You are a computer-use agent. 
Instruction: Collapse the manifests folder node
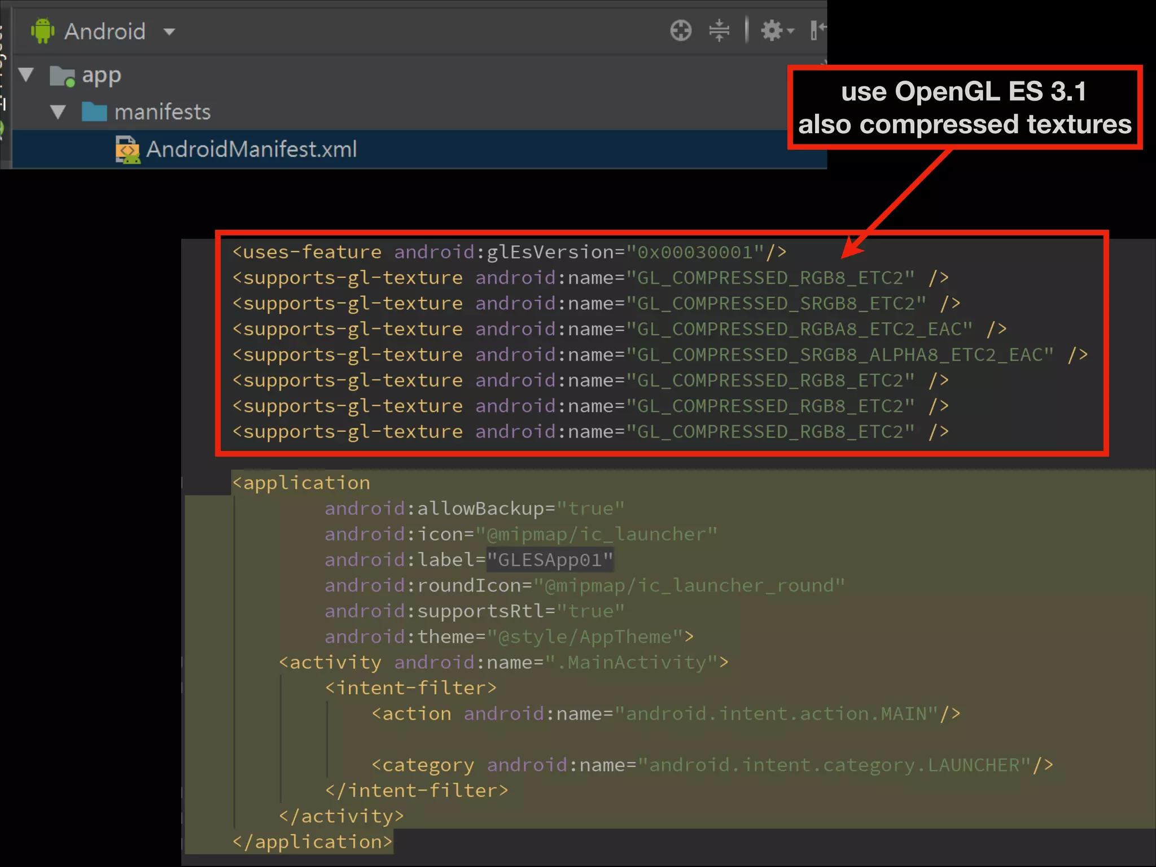coord(58,112)
